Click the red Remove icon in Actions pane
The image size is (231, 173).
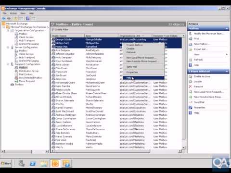(x=191, y=86)
